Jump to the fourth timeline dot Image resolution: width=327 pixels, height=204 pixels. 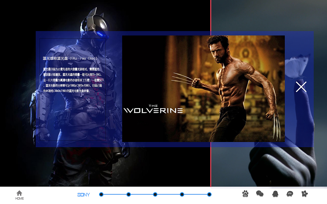coord(182,195)
